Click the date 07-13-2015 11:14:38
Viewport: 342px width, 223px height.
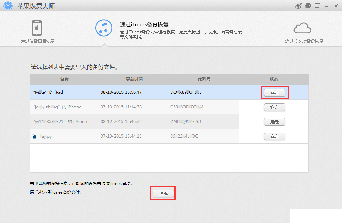click(121, 107)
